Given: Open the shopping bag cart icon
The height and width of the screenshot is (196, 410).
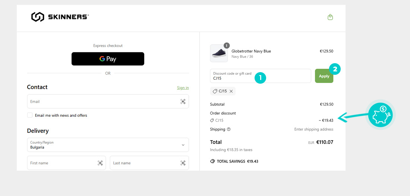Looking at the screenshot, I should point(330,17).
